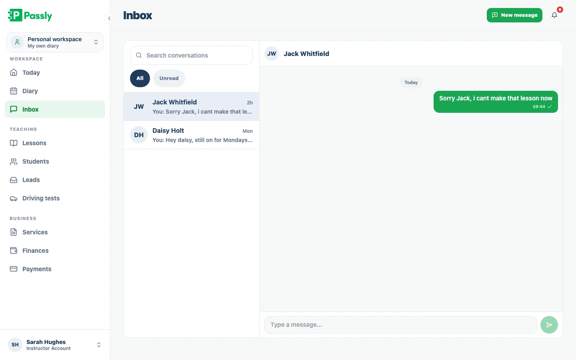This screenshot has height=360, width=576.
Task: Go to Payments
Action: pos(55,269)
